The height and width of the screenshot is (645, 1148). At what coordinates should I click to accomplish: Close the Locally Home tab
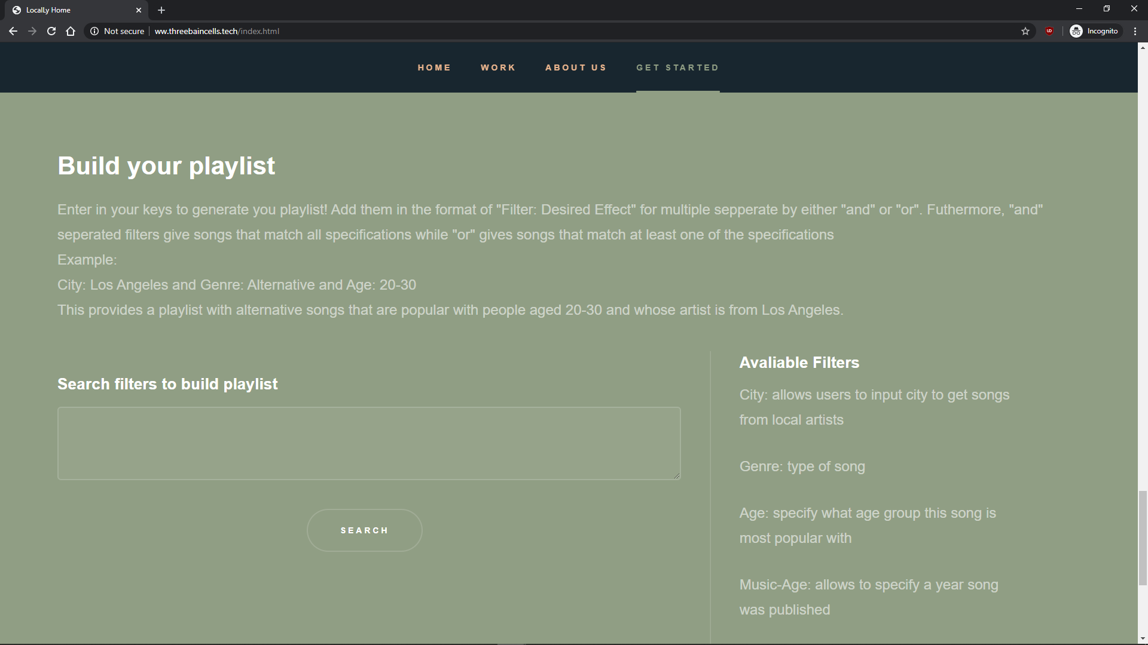[x=139, y=10]
